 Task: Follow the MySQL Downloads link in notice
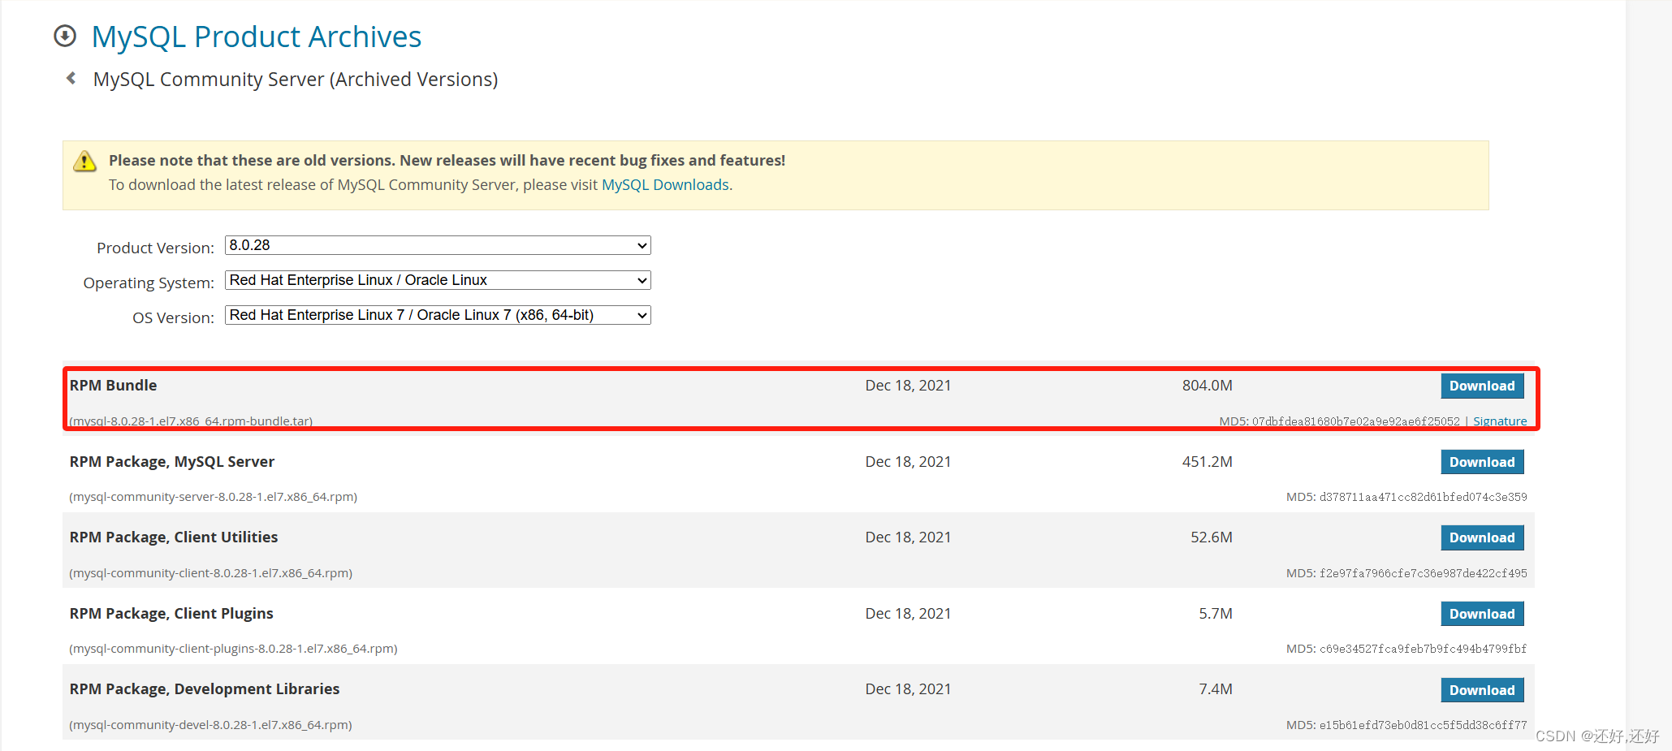click(665, 185)
